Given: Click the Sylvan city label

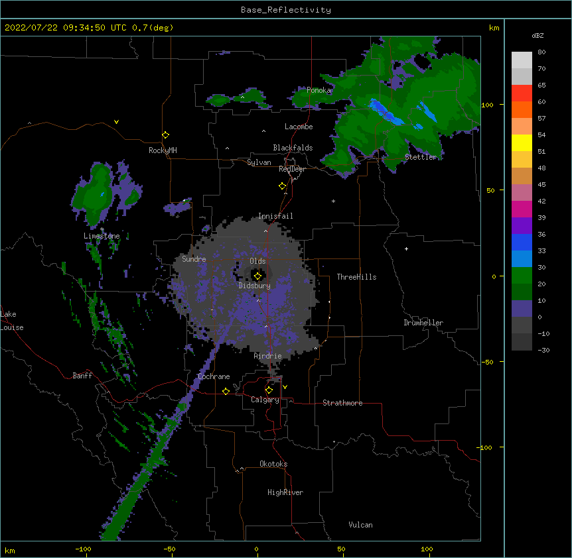Looking at the screenshot, I should click(x=259, y=162).
